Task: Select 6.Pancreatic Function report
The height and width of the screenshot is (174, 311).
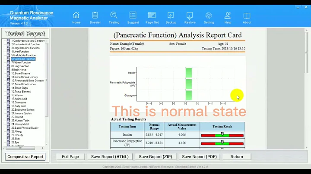Action: (23, 59)
